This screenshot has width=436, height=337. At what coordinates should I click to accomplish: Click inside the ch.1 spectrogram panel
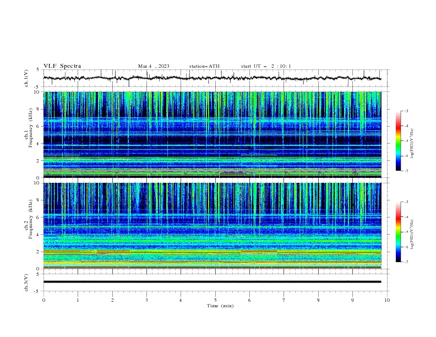coord(212,134)
